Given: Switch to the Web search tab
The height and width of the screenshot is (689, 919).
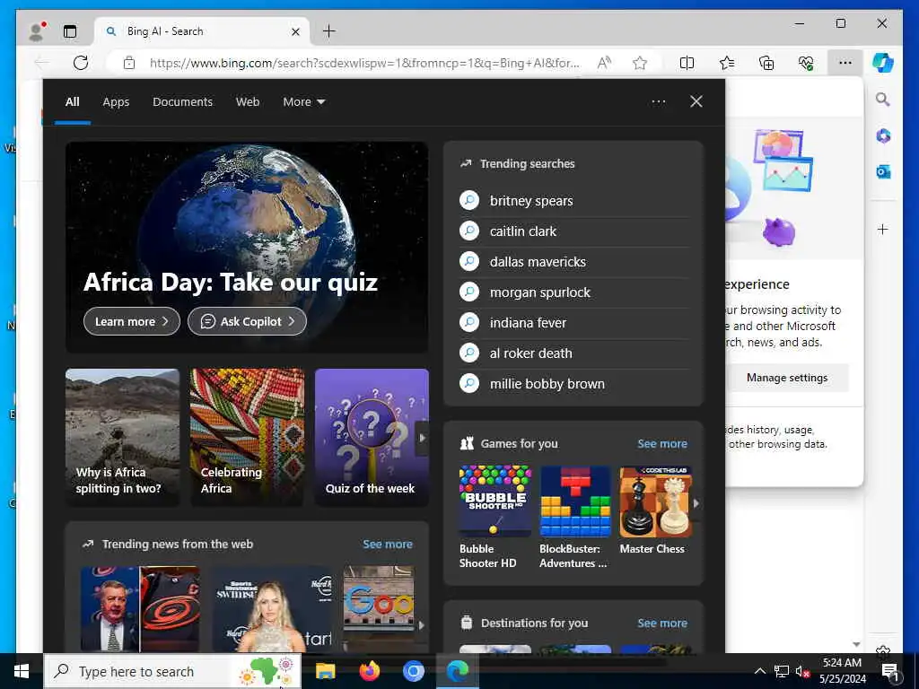Looking at the screenshot, I should [x=248, y=102].
